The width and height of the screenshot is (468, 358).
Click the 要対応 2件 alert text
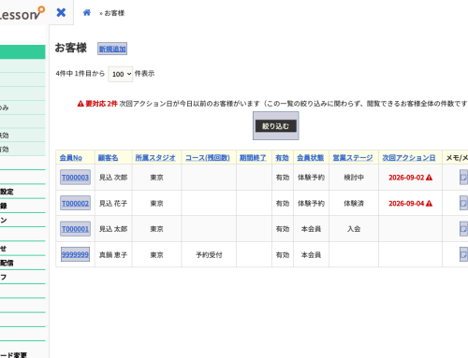101,104
